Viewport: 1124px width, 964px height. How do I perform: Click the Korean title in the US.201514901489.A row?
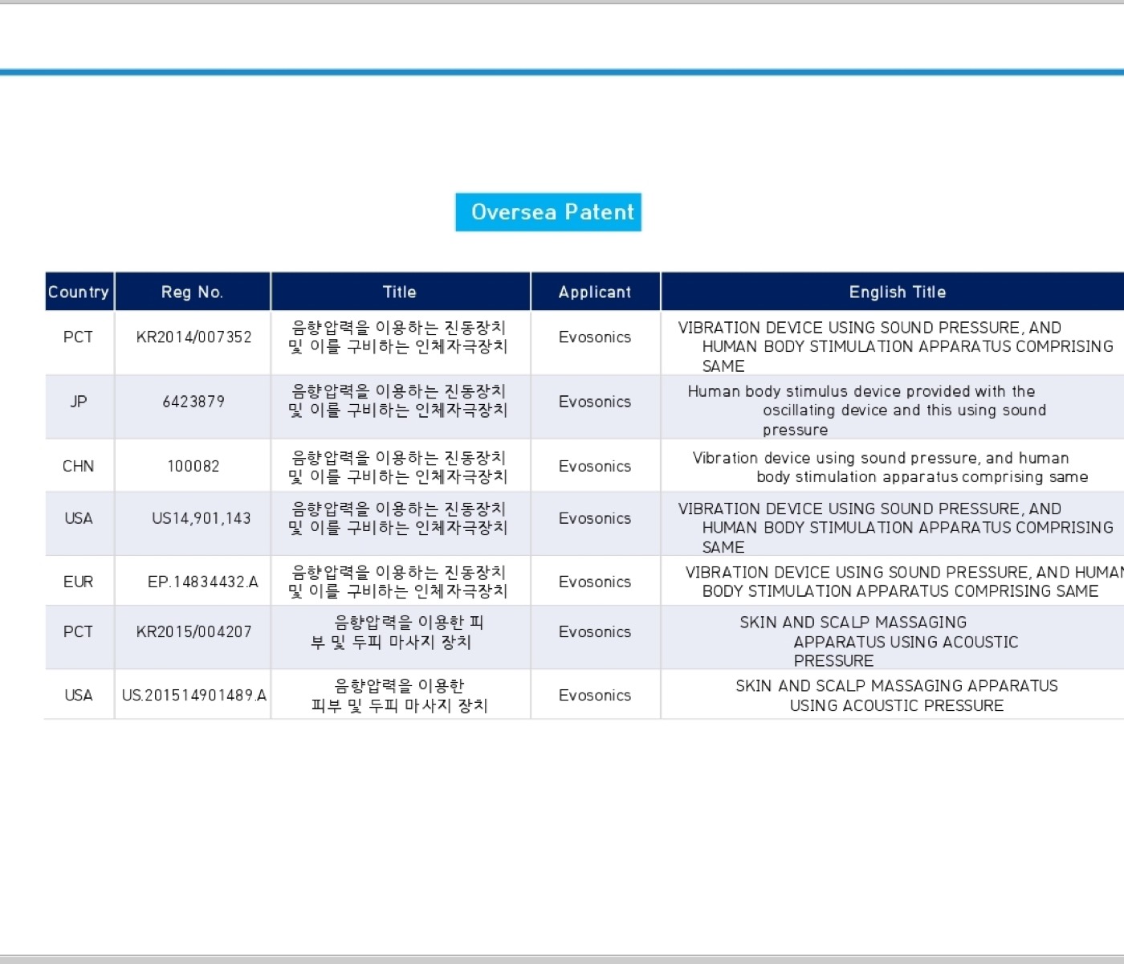399,696
